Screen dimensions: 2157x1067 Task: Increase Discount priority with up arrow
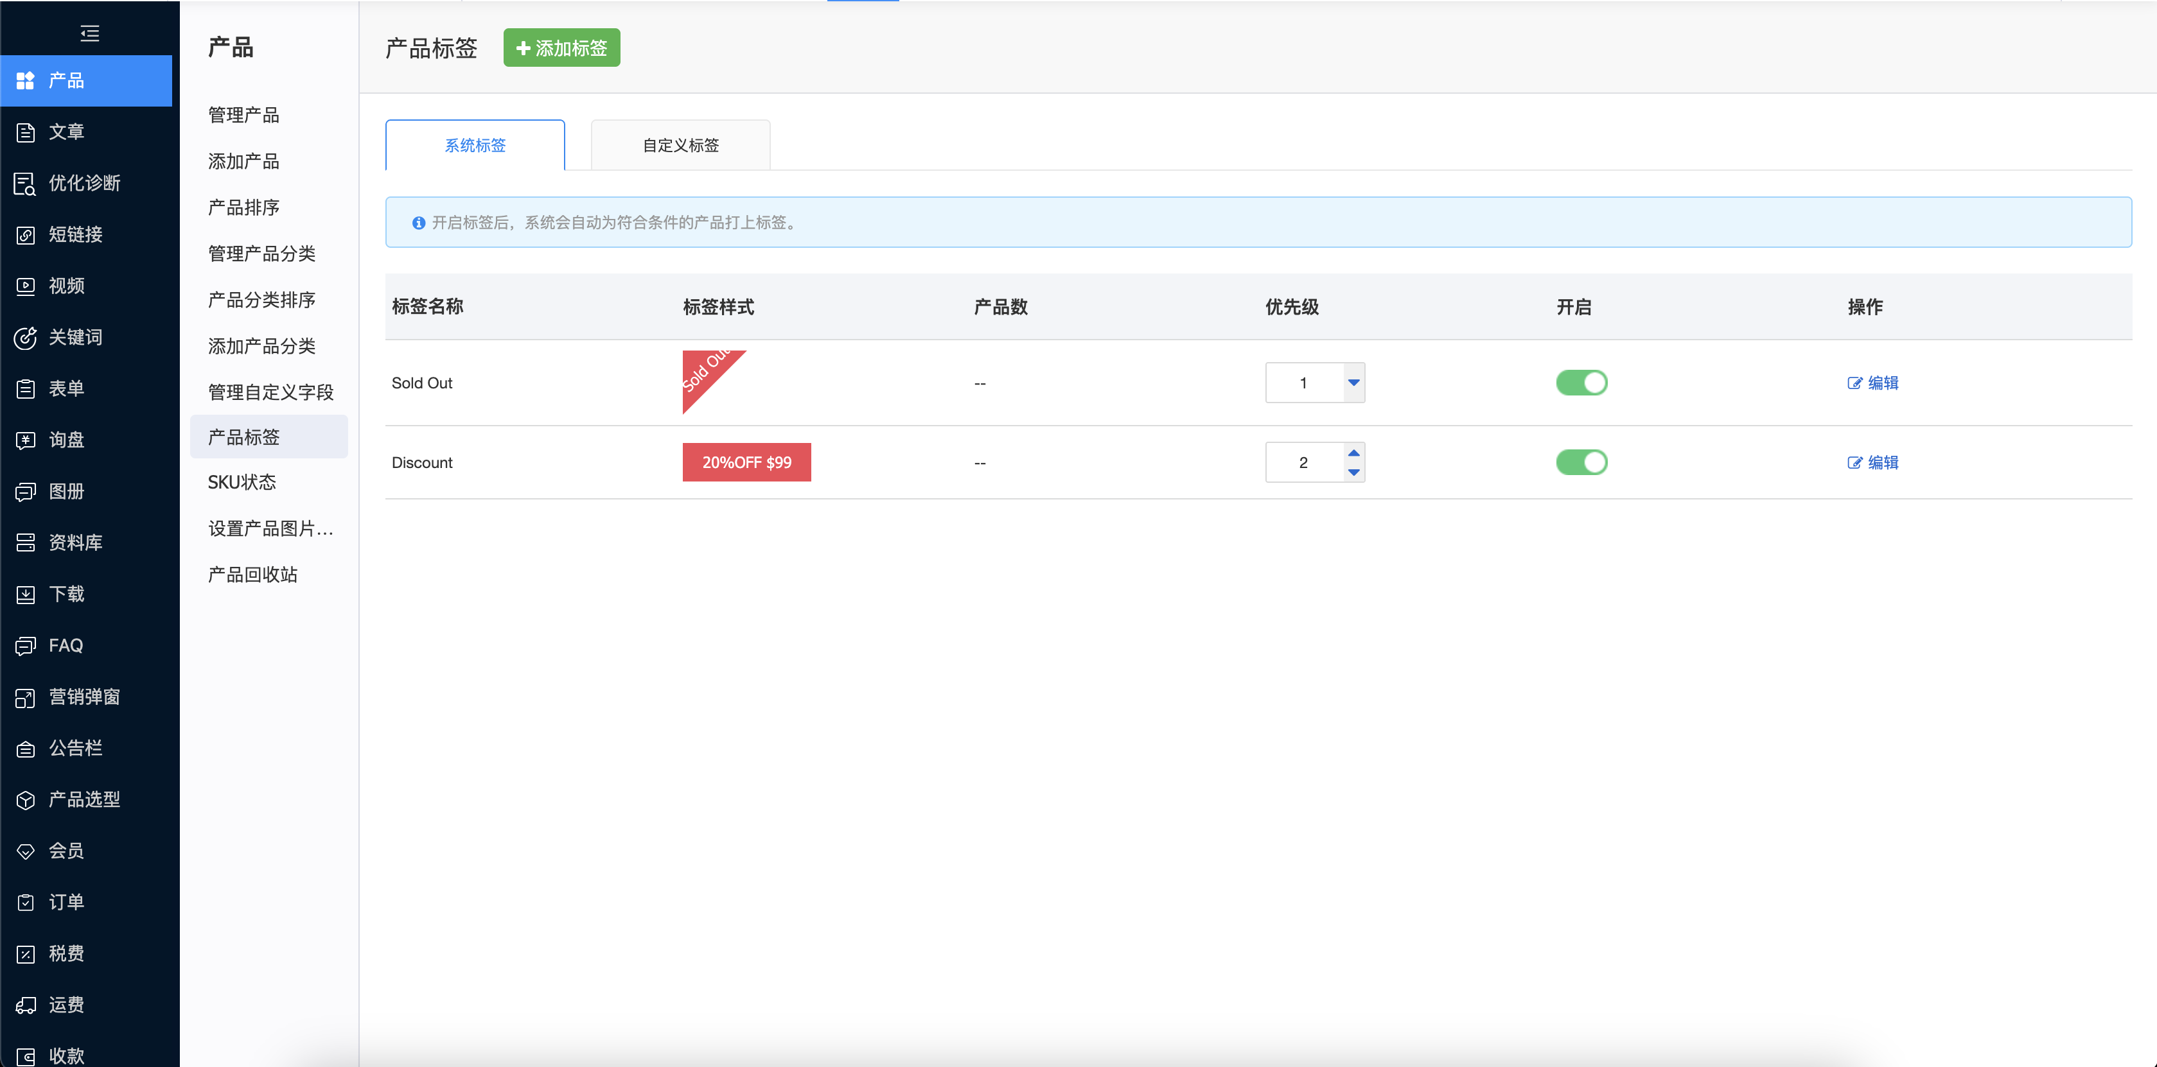pyautogui.click(x=1353, y=453)
